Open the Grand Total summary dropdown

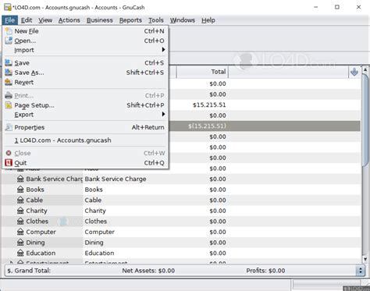[361, 271]
